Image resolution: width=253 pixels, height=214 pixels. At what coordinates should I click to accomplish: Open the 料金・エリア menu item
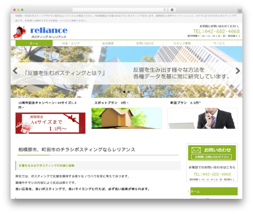[71, 44]
